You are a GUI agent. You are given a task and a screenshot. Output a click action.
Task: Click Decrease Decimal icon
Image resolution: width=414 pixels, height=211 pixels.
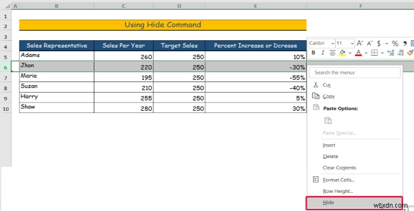(401, 53)
